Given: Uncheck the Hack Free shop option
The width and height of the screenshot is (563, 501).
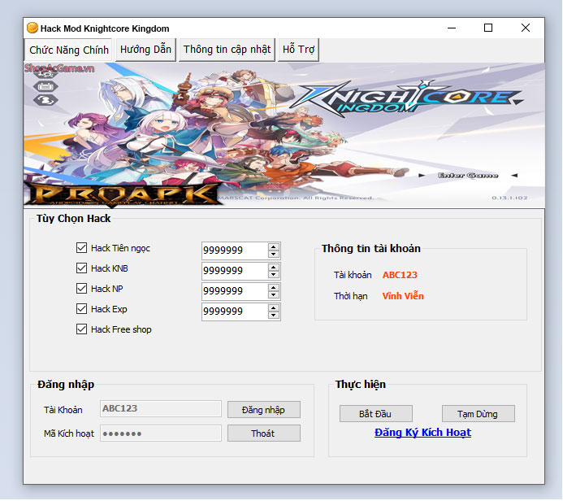Looking at the screenshot, I should click(x=81, y=329).
